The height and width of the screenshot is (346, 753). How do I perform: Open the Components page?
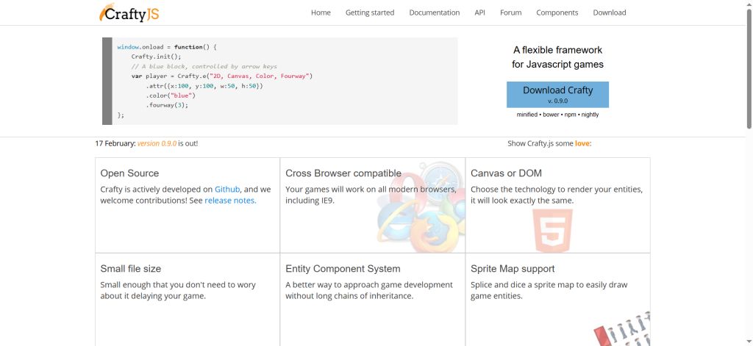point(557,12)
